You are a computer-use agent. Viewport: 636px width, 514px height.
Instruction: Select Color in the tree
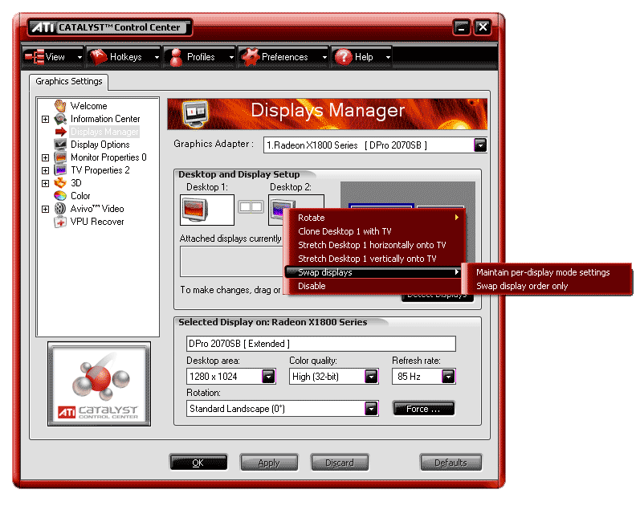pos(80,196)
